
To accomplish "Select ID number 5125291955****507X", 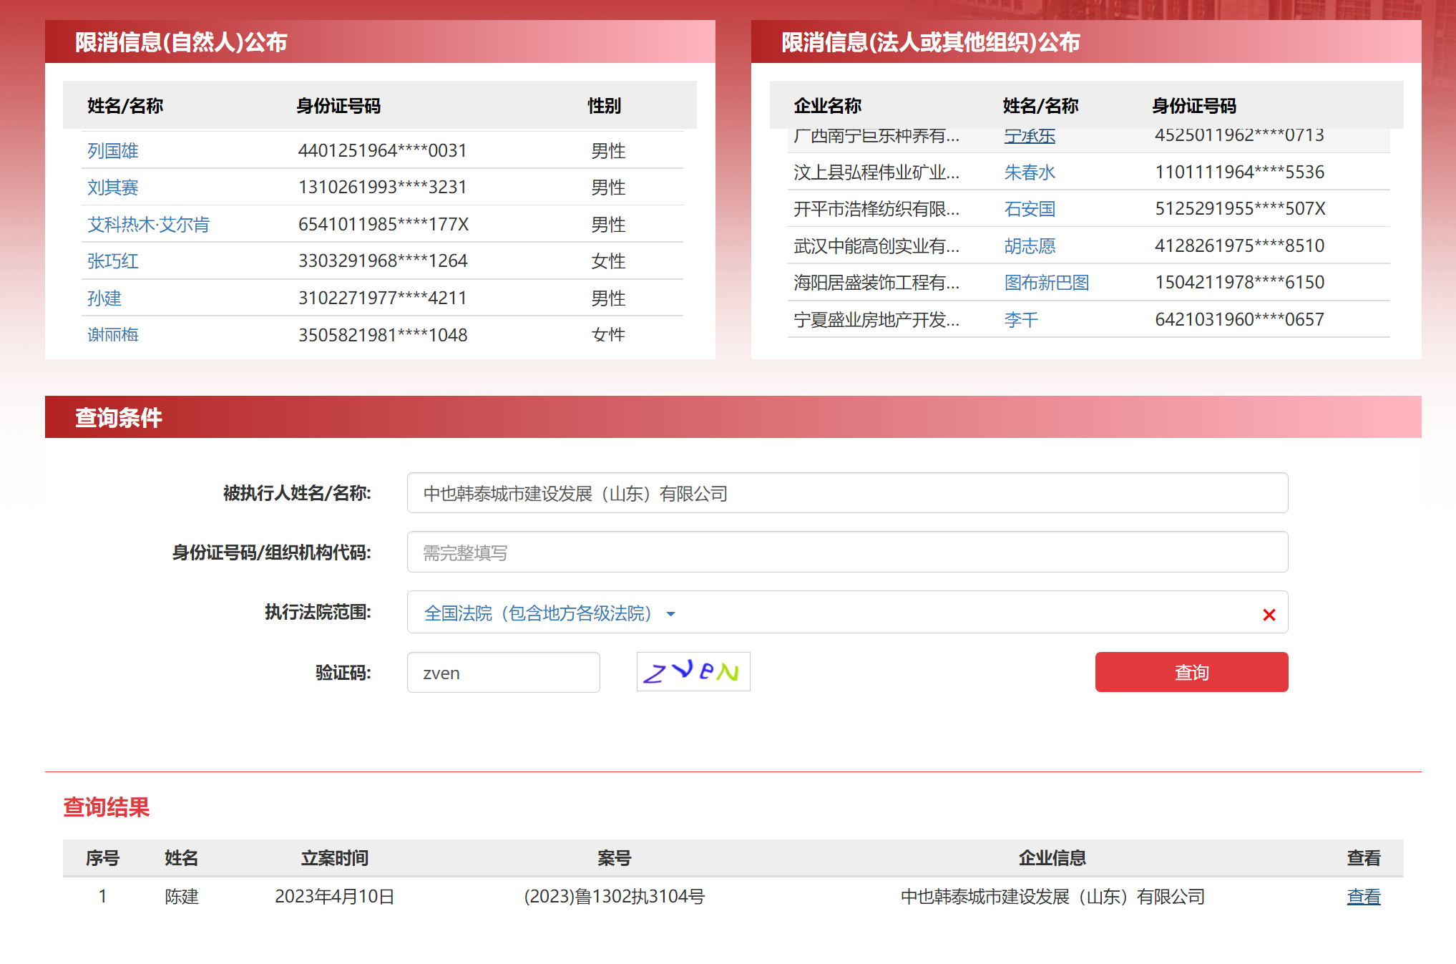I will click(1240, 209).
